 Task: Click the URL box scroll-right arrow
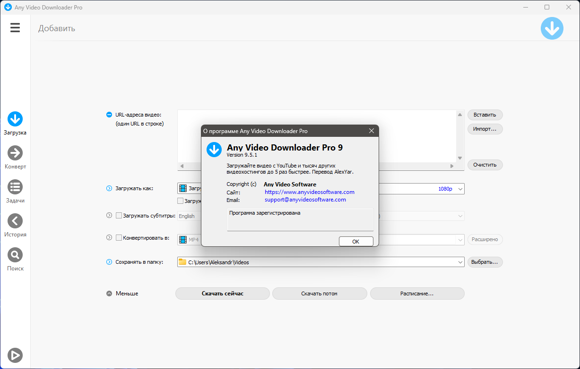pos(451,166)
